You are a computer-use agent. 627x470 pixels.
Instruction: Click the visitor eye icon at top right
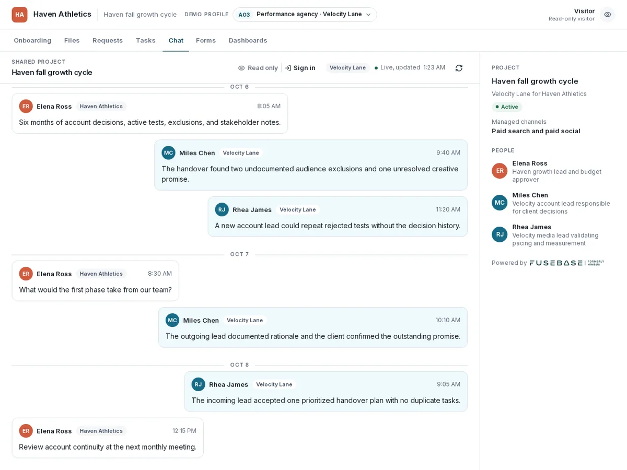[607, 15]
